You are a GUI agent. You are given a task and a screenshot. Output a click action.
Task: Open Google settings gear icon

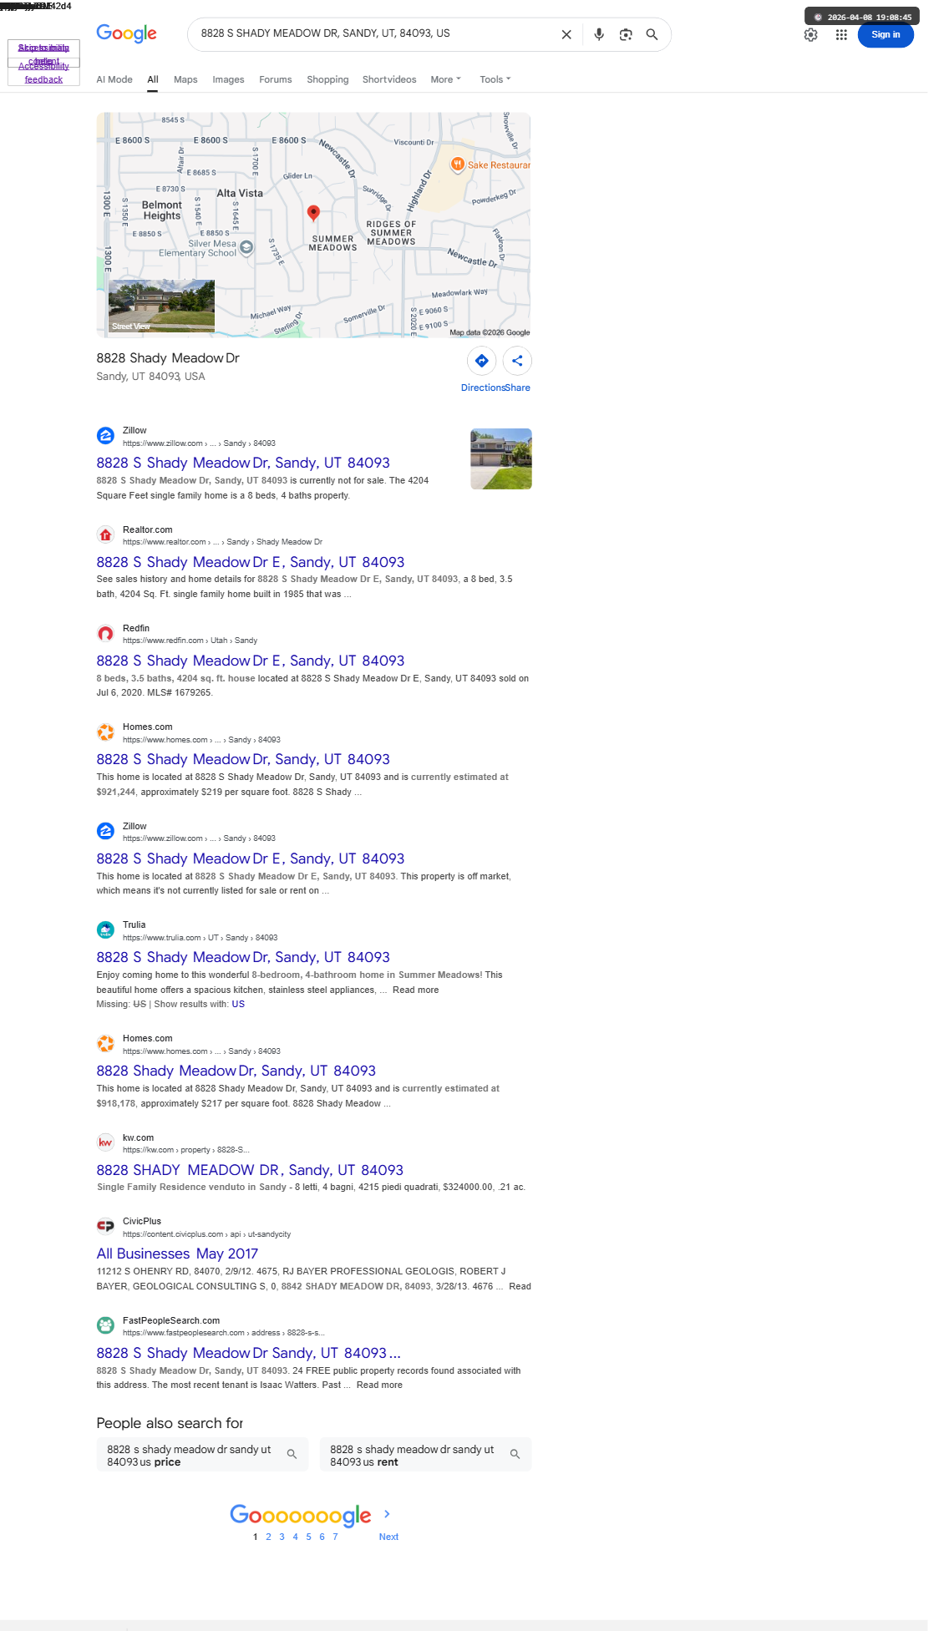[810, 35]
